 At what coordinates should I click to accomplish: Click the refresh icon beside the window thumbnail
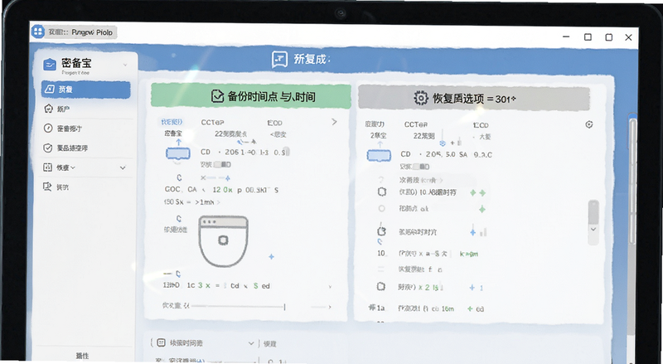[x=179, y=219]
